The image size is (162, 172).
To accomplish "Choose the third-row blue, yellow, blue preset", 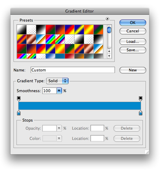I will [51, 49].
